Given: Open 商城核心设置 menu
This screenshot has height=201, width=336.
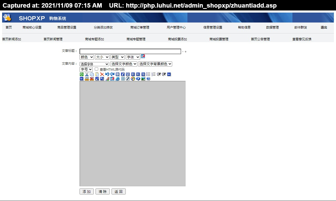Looking at the screenshot, I should 32,27.
